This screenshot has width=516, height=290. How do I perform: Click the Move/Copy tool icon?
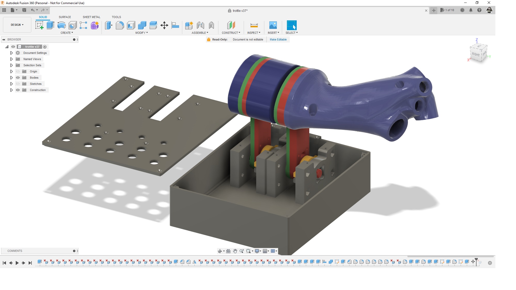point(164,25)
